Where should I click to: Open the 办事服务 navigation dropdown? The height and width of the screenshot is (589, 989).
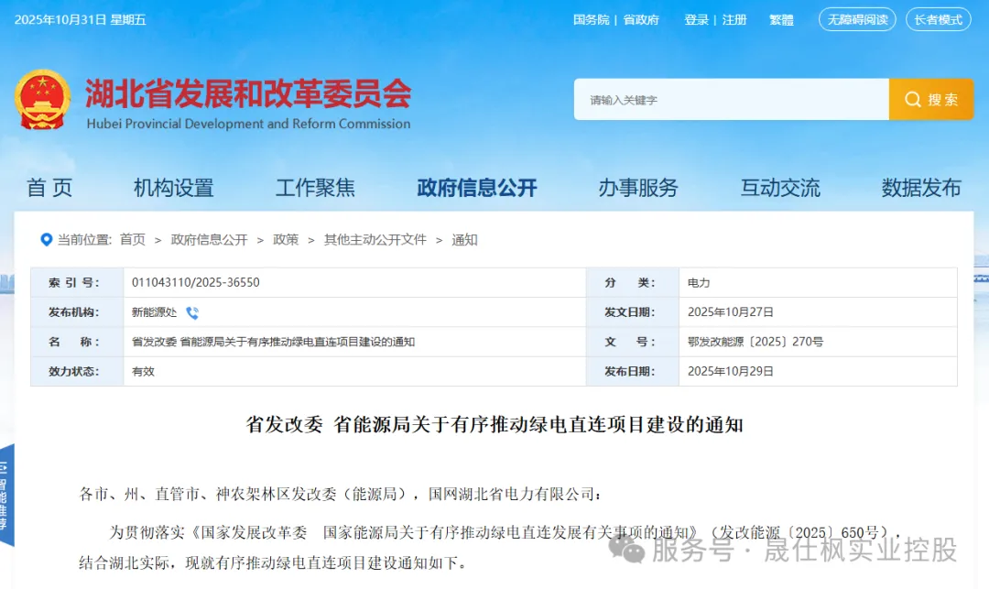640,188
